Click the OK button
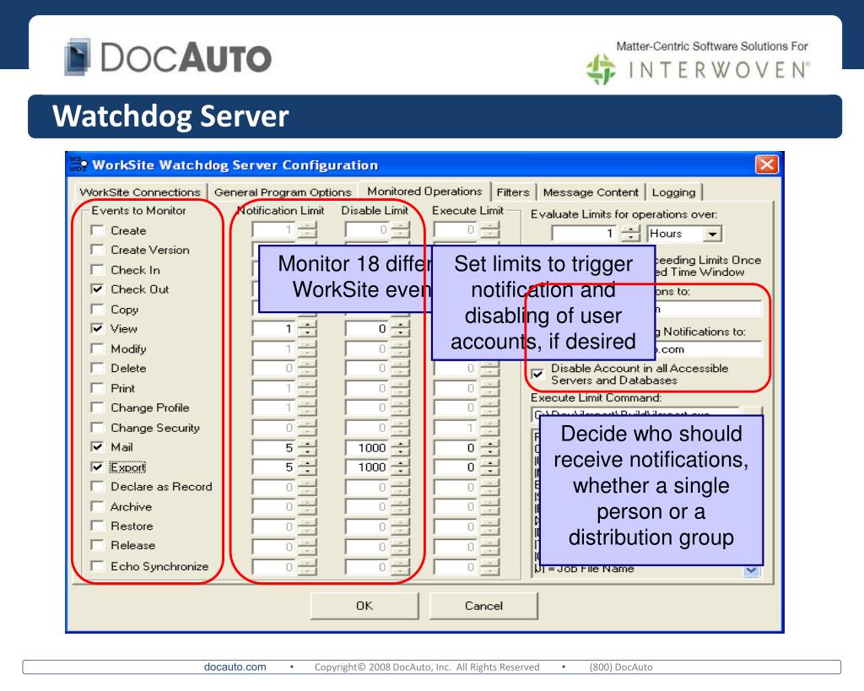 coord(364,606)
